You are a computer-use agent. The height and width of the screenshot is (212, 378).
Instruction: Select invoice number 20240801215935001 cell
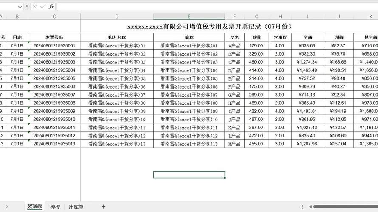click(x=54, y=45)
